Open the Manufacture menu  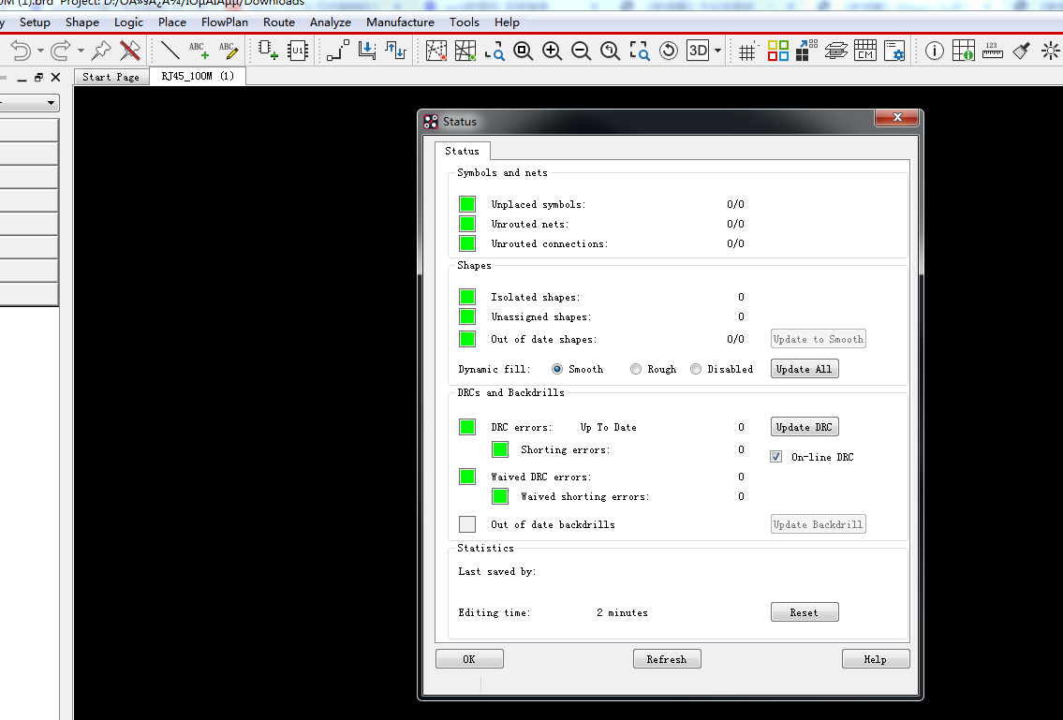coord(400,22)
